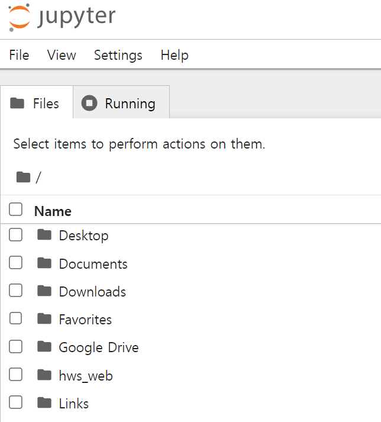This screenshot has width=381, height=422.
Task: Click the Documents folder icon
Action: click(x=44, y=263)
